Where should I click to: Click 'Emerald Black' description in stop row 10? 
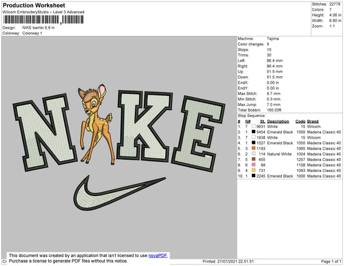click(280, 176)
